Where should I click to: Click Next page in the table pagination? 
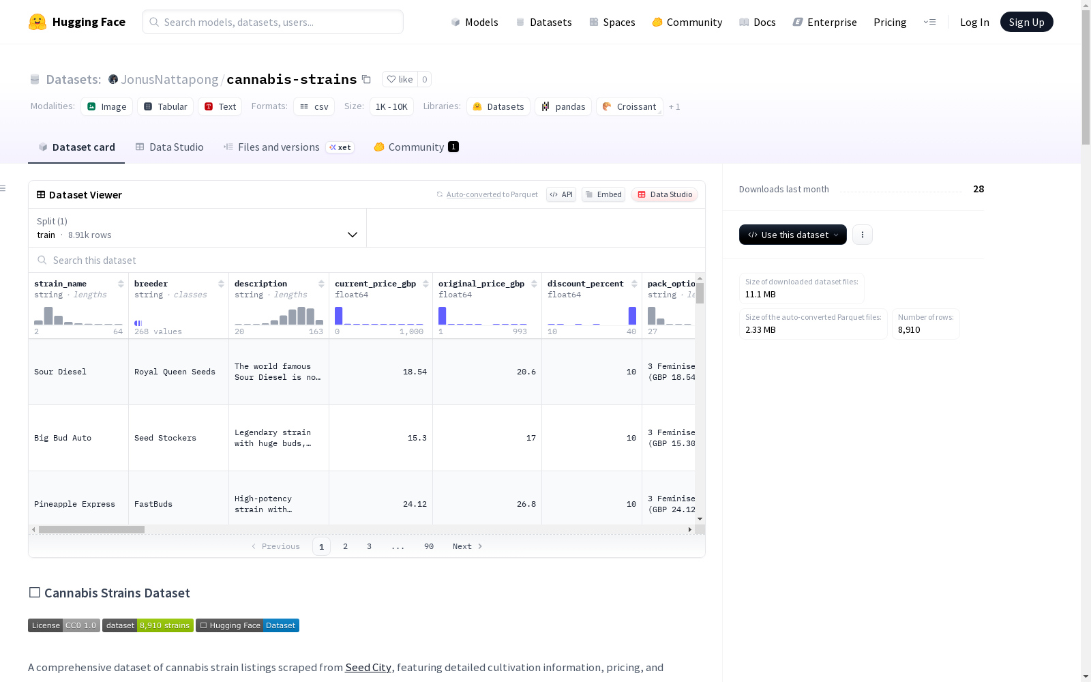click(x=468, y=546)
